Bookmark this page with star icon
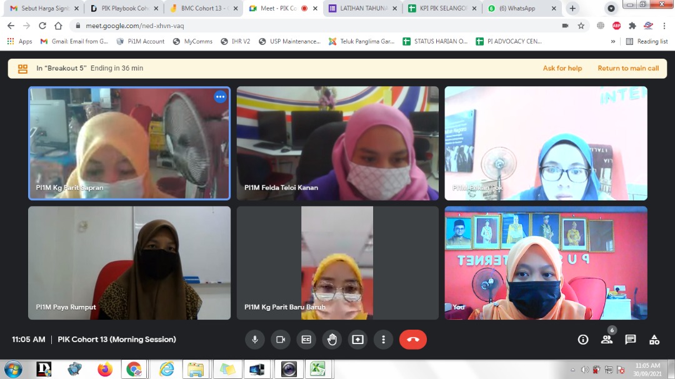 coord(581,26)
